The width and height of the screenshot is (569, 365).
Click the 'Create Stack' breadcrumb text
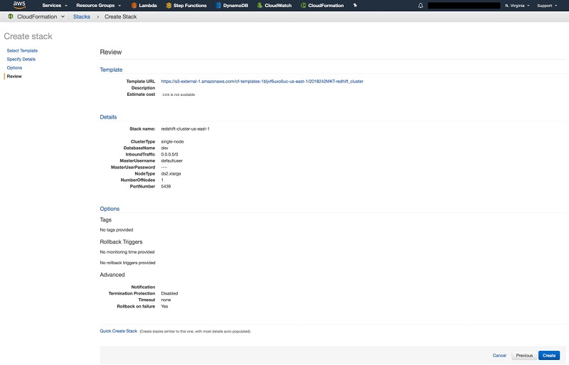click(x=120, y=16)
